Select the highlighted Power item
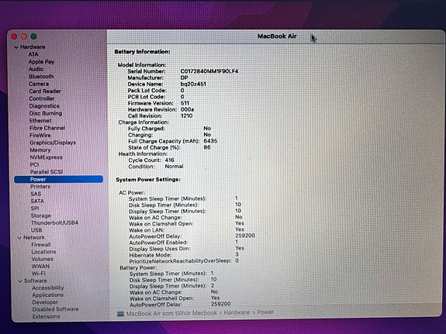Screen dimensions: 446x334 [x=59, y=179]
